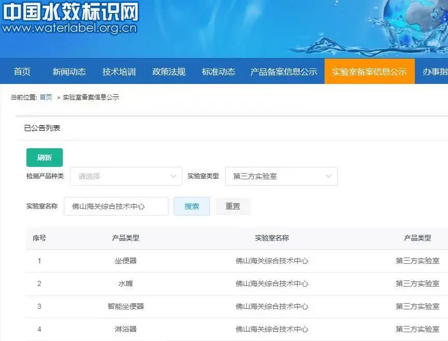Open the 首页 navigation tab
The image size is (448, 341).
coord(22,72)
